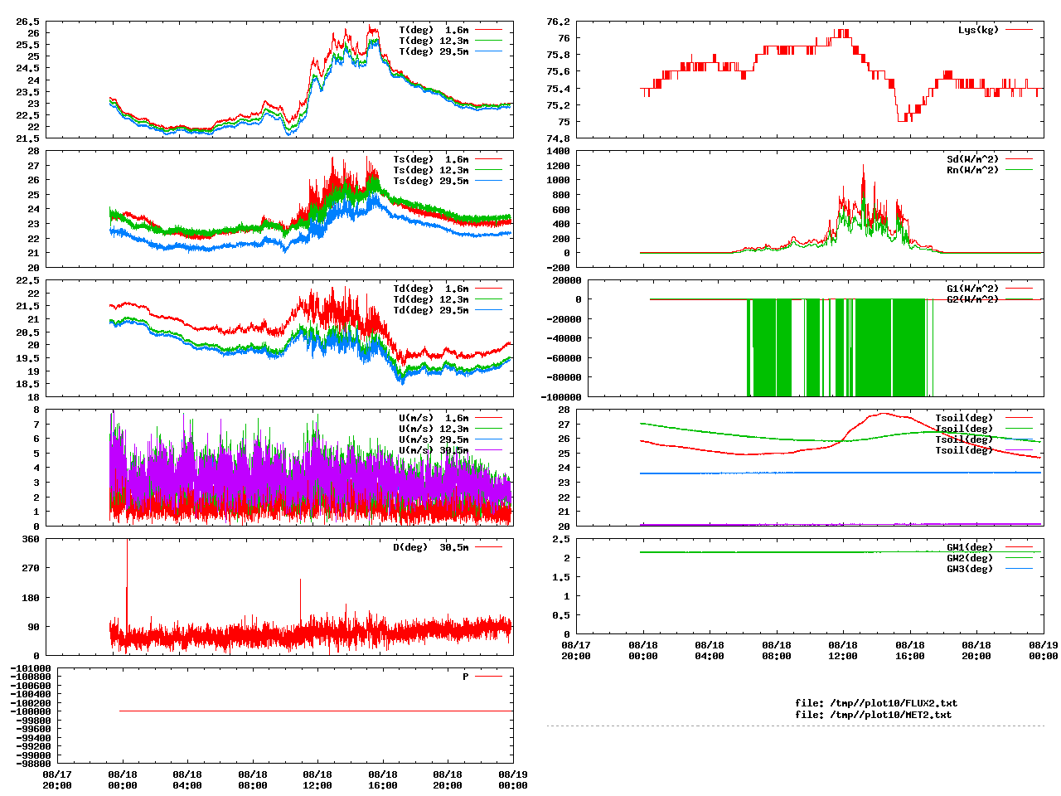
Task: Click the "U(m/s) 29.5m" legend label
Action: click(434, 439)
